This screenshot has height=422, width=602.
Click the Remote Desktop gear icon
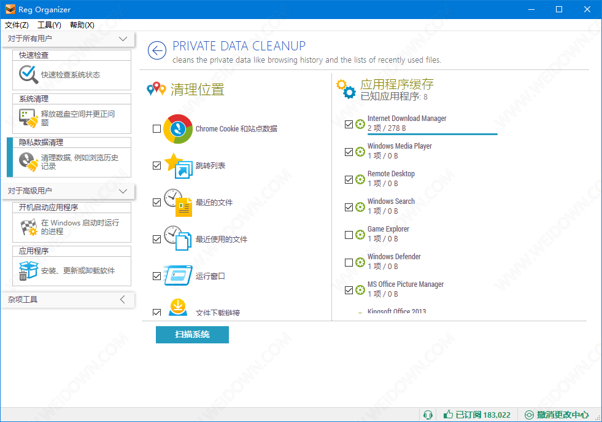click(x=360, y=179)
